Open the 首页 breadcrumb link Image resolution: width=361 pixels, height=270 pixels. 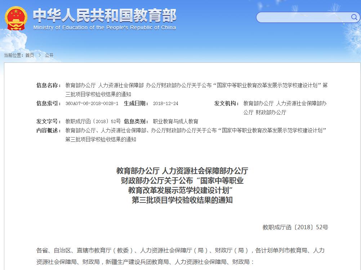tap(30, 55)
